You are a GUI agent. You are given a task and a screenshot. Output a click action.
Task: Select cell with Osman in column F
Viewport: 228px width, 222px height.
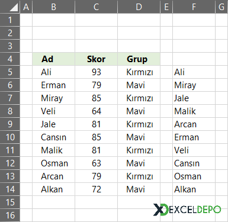[x=194, y=176]
